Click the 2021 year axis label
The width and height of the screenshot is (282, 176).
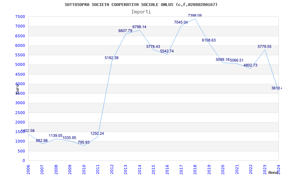click(x=237, y=170)
